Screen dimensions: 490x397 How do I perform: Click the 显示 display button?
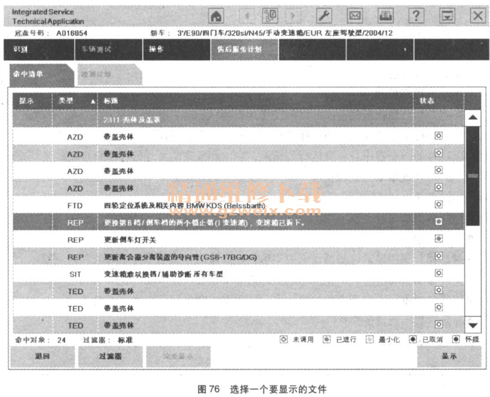[x=449, y=356]
